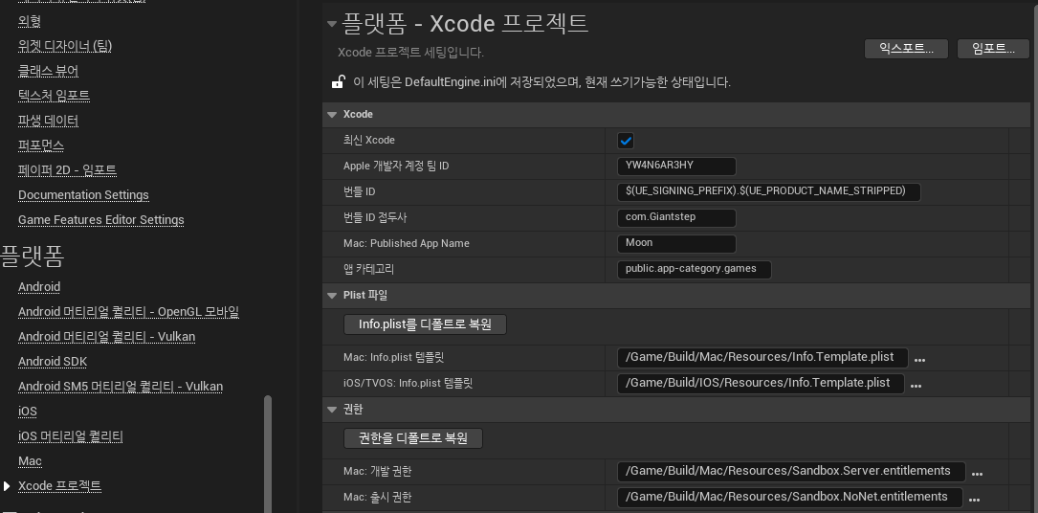Select Xcode 프로젝트 in sidebar
Screen dimensions: 1038x513
[59, 486]
